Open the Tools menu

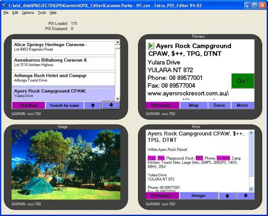pyautogui.click(x=42, y=13)
